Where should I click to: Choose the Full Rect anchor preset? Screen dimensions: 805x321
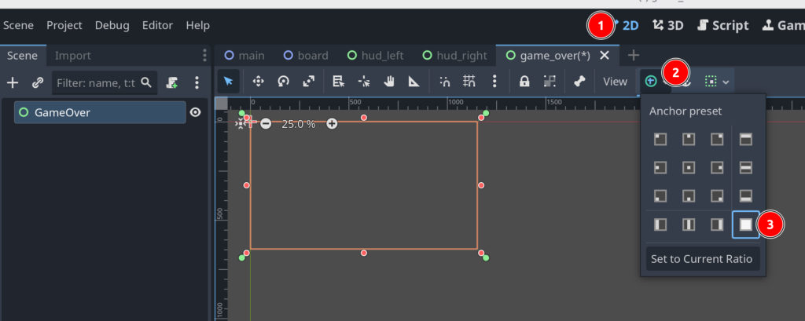(745, 224)
